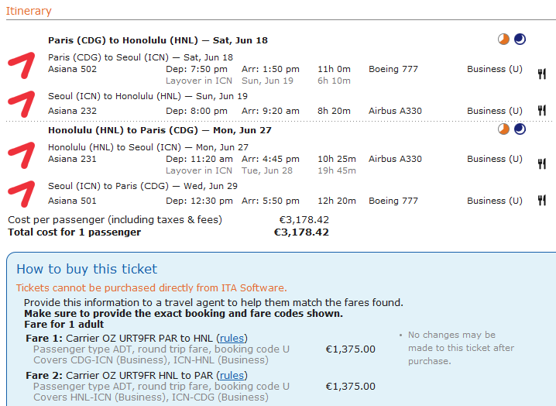Click the Asiana logo beside flight 231
The height and width of the screenshot is (406, 556).
22,155
